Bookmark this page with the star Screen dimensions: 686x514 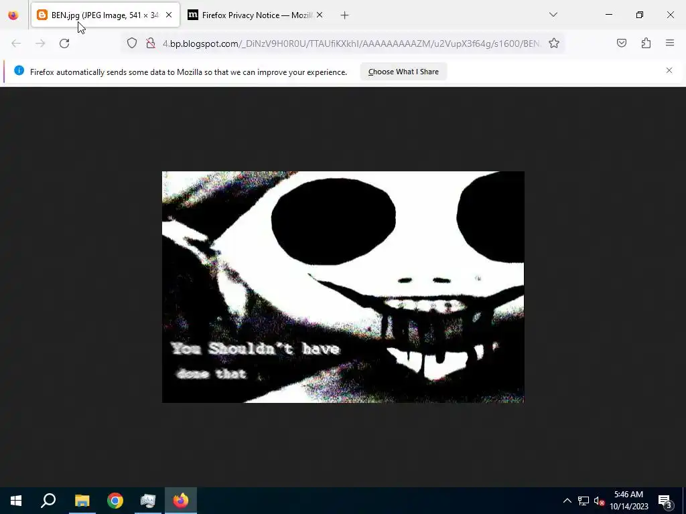(554, 44)
